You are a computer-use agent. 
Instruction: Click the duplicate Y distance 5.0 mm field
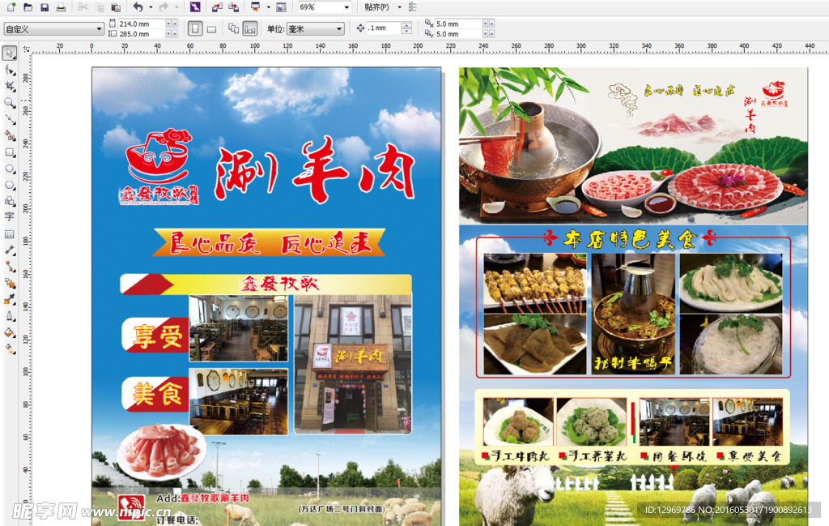pyautogui.click(x=458, y=34)
